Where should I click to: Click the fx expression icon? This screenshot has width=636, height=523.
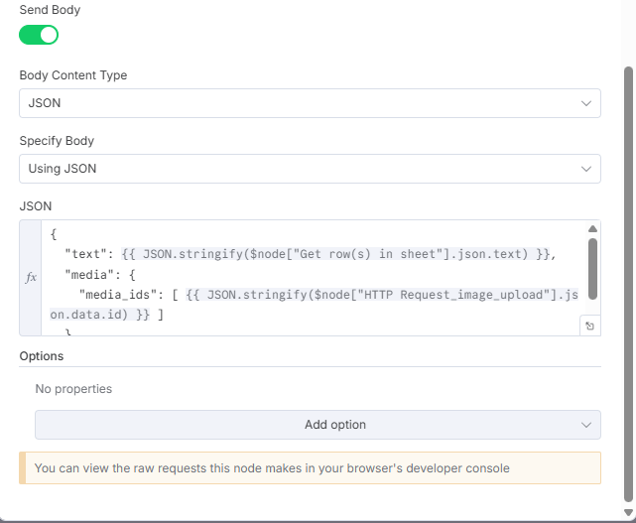[x=30, y=278]
